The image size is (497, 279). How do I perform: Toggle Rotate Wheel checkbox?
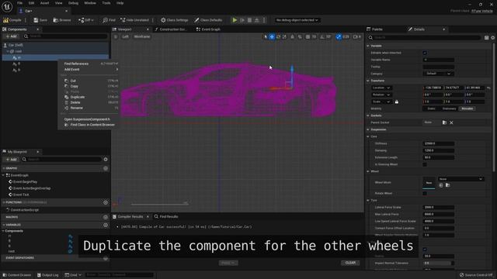(x=425, y=193)
